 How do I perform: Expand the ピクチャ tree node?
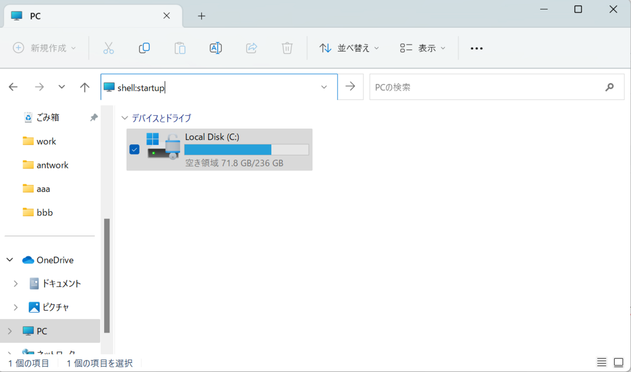pyautogui.click(x=16, y=307)
